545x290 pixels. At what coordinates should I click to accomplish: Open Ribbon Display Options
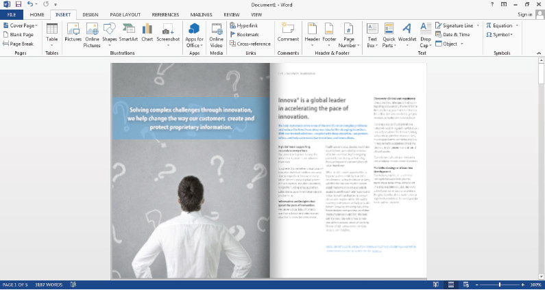click(x=504, y=5)
